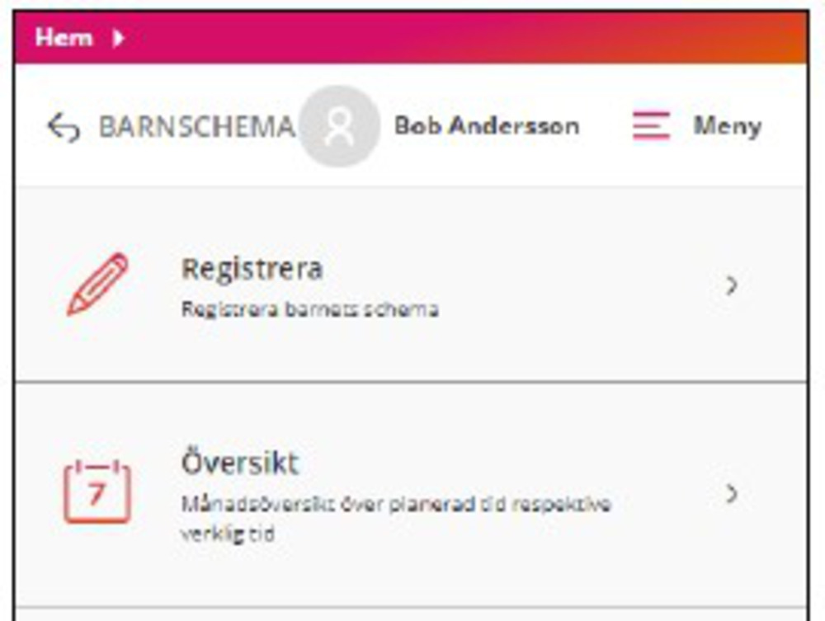Click the calendar icon for Översikt

[97, 492]
